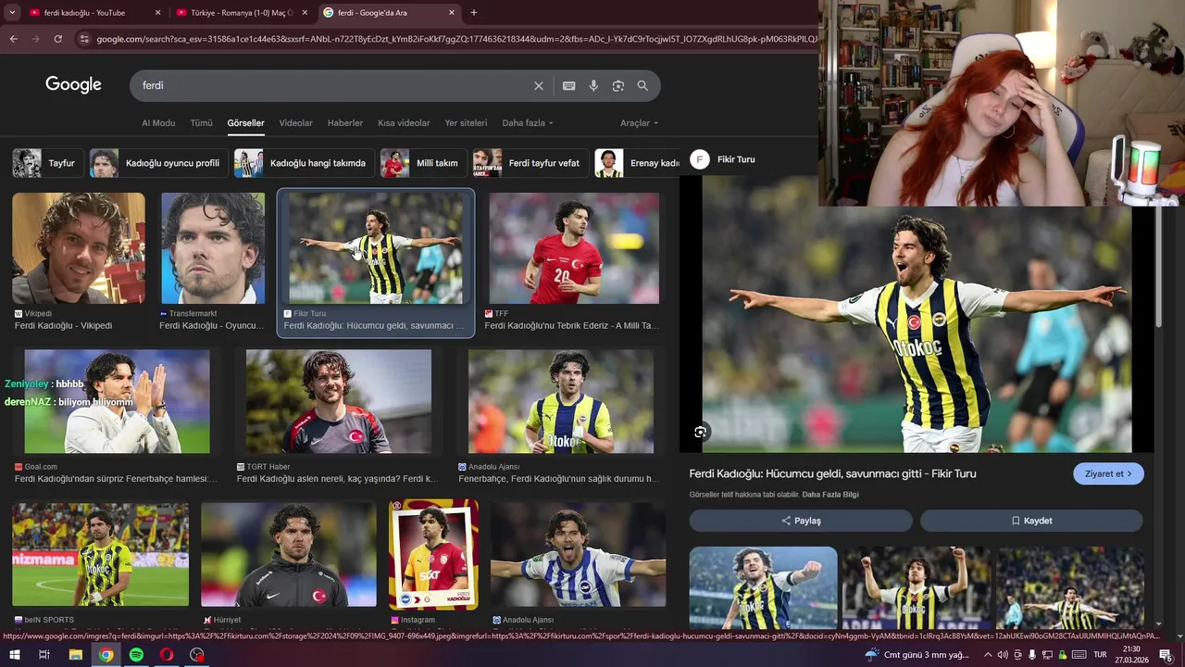Switch to Chrome on the taskbar
The image size is (1185, 667).
click(x=106, y=654)
